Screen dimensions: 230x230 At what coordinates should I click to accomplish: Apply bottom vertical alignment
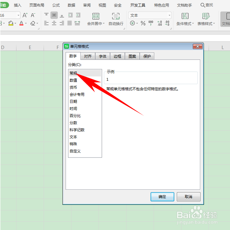coord(62,15)
